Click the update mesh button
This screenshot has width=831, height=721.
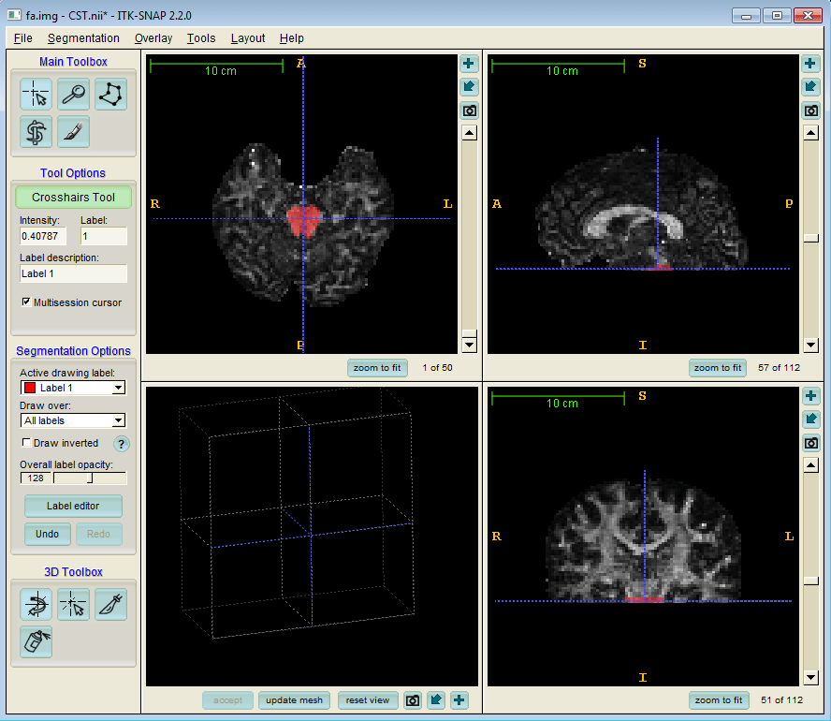pos(294,700)
